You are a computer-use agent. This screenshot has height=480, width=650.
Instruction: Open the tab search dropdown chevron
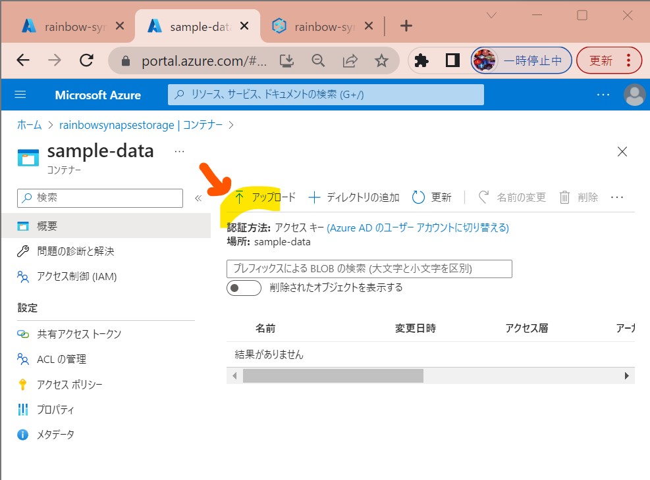491,16
